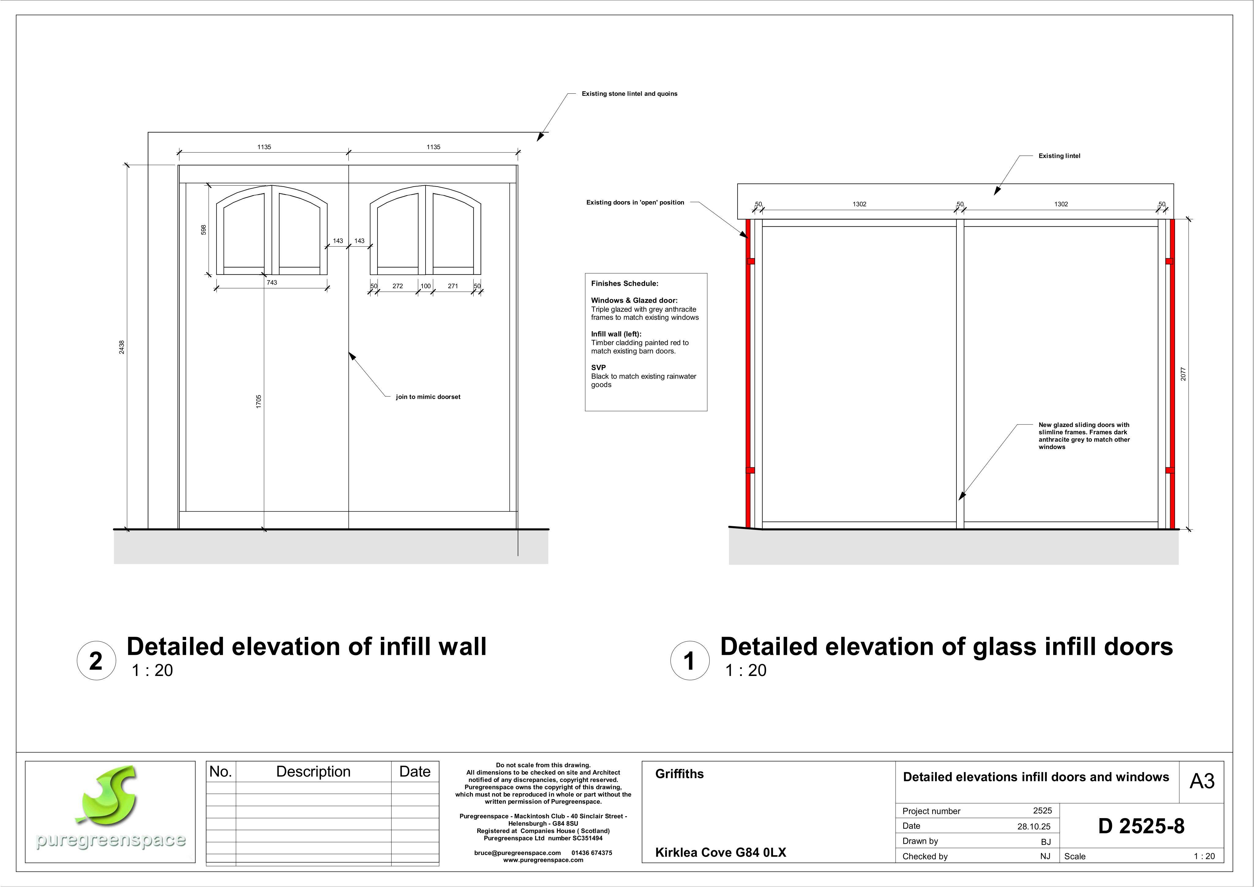Click the left arched window in infill wall
The height and width of the screenshot is (887, 1254).
pos(272,230)
